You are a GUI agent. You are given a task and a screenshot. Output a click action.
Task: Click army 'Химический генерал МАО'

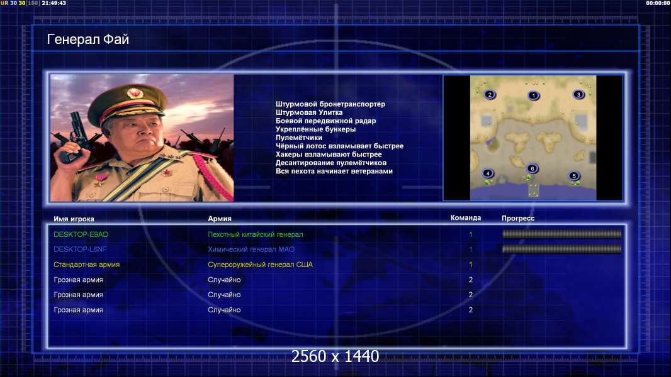251,249
